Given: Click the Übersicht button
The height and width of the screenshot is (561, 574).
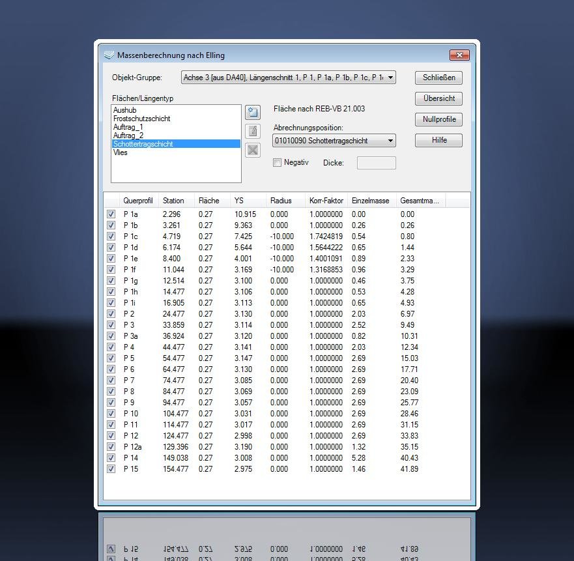Looking at the screenshot, I should click(438, 98).
